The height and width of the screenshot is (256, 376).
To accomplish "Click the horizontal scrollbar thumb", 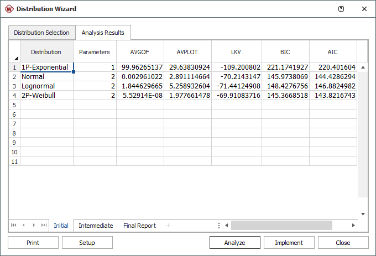I will point(281,226).
